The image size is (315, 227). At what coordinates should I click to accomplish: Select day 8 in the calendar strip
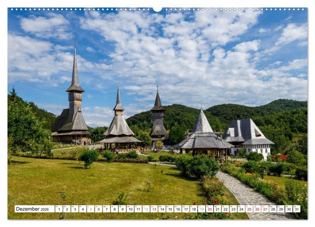(114, 209)
